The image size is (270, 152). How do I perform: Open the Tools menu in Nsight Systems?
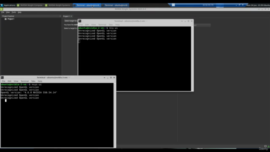13,12
